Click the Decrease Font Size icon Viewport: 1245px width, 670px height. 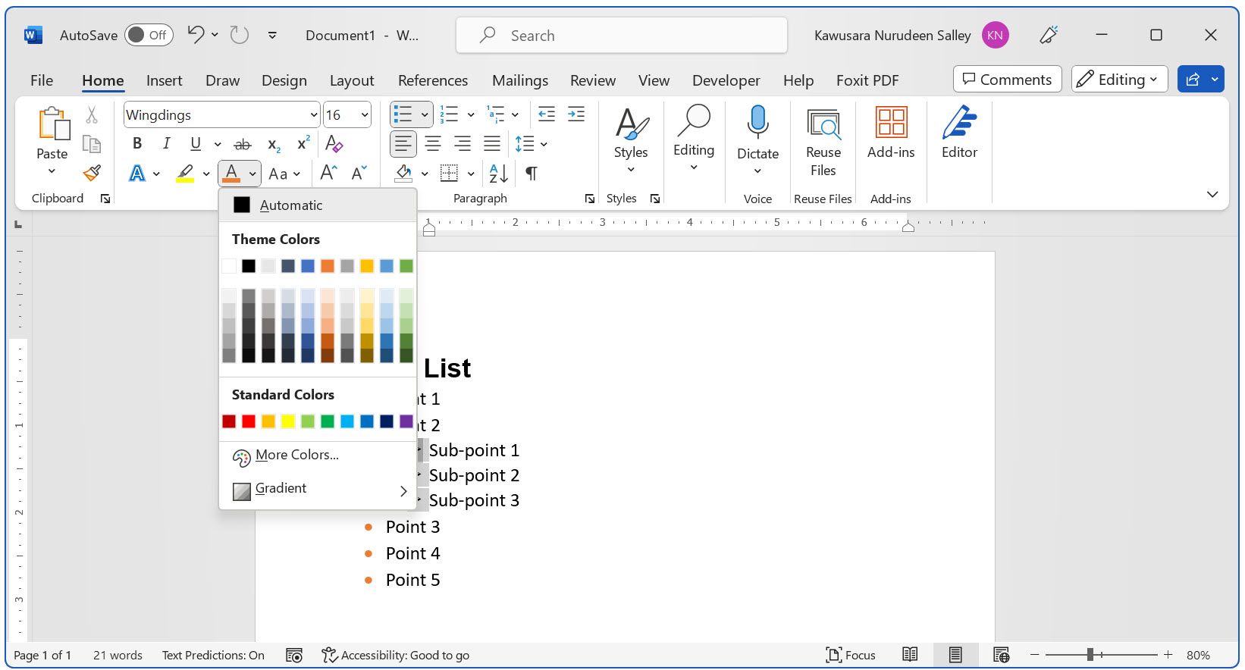coord(359,173)
